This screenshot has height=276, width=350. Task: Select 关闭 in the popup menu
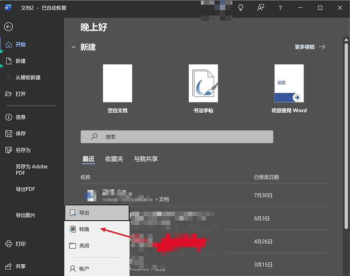97,246
